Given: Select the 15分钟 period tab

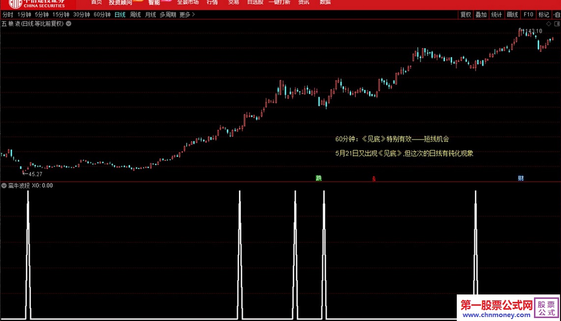Looking at the screenshot, I should pyautogui.click(x=61, y=15).
